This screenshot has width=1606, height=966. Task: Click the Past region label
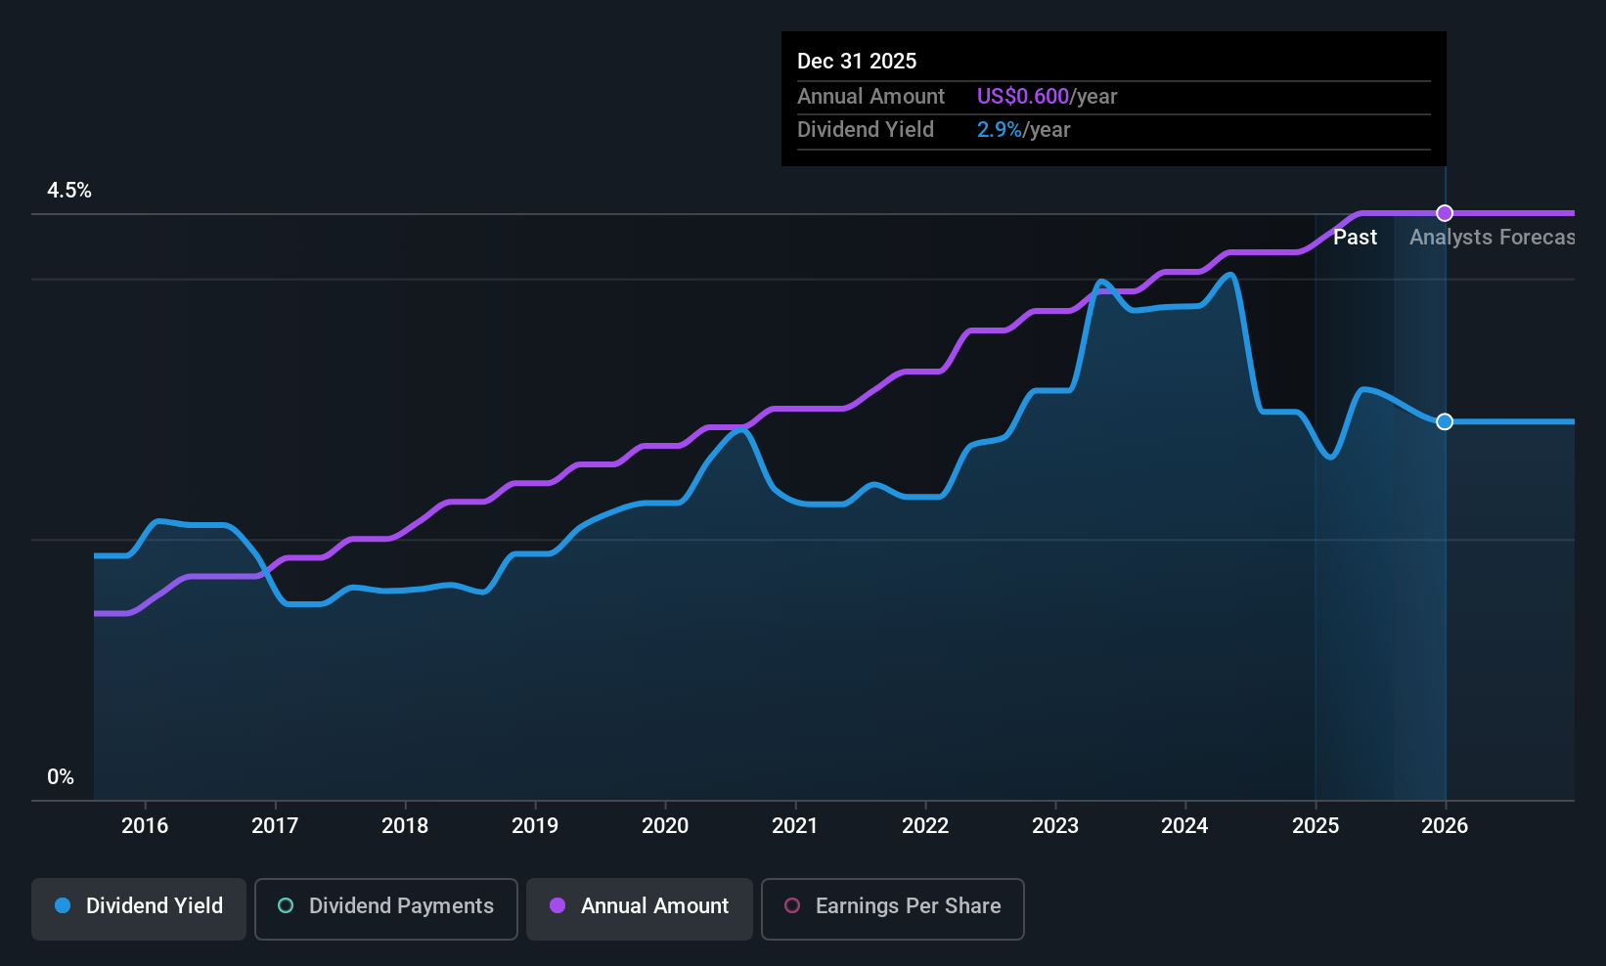(x=1355, y=238)
